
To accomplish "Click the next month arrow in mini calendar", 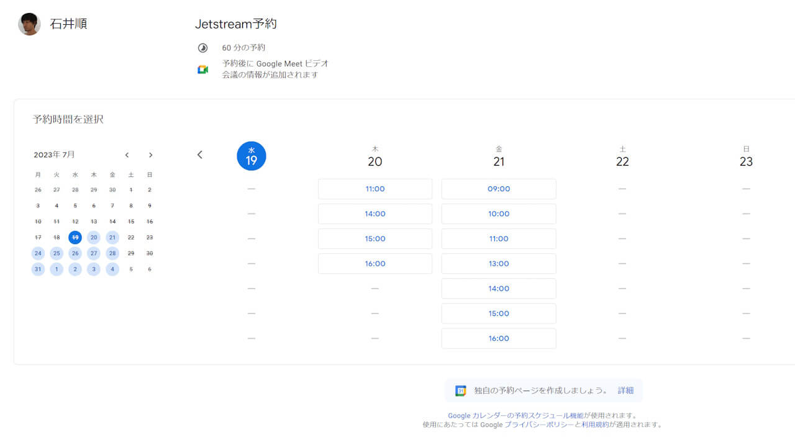I will pos(150,155).
